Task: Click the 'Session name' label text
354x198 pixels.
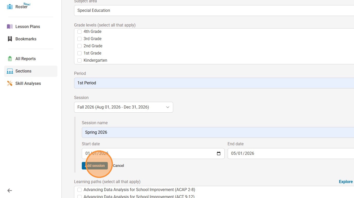Action: pos(95,123)
